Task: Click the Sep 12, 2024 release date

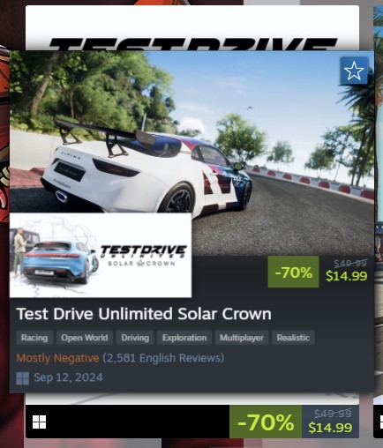Action: pos(68,377)
